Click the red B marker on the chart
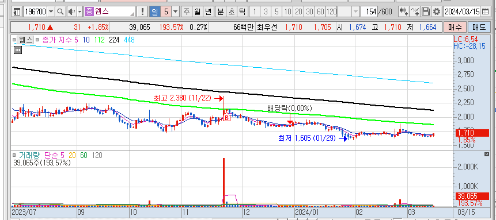 click(226, 118)
